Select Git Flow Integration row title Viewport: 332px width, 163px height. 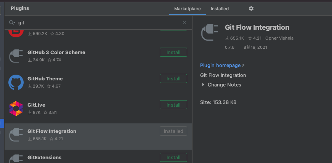click(x=52, y=131)
